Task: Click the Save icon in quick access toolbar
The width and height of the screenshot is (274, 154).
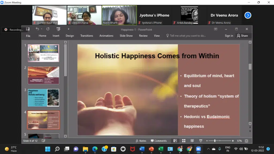Action: [x=28, y=29]
